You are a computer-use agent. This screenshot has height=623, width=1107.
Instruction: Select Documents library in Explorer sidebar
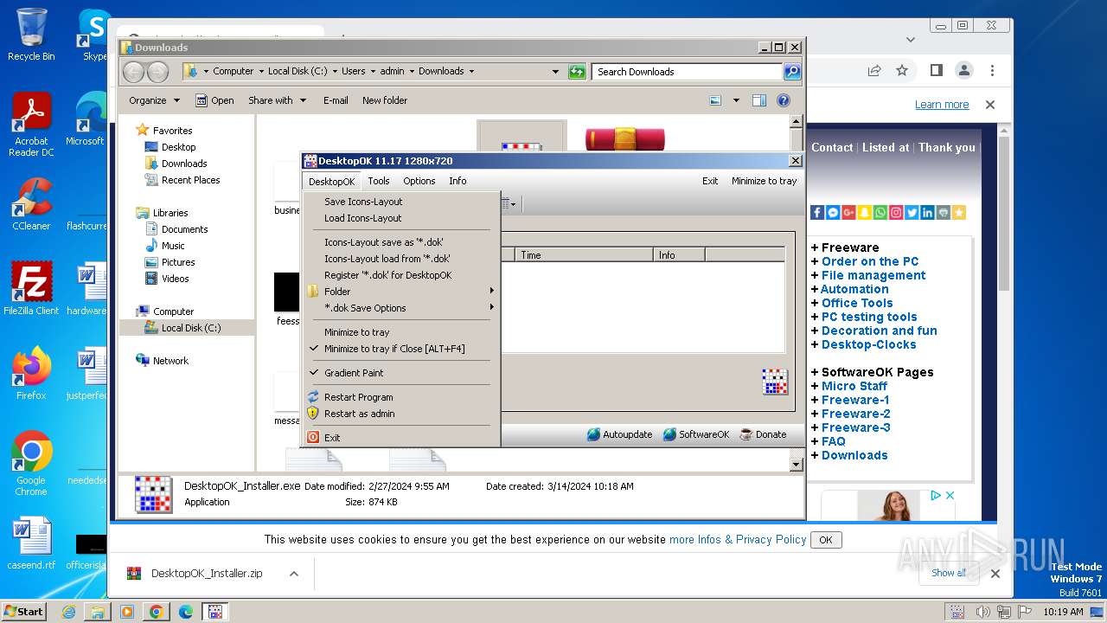[184, 229]
